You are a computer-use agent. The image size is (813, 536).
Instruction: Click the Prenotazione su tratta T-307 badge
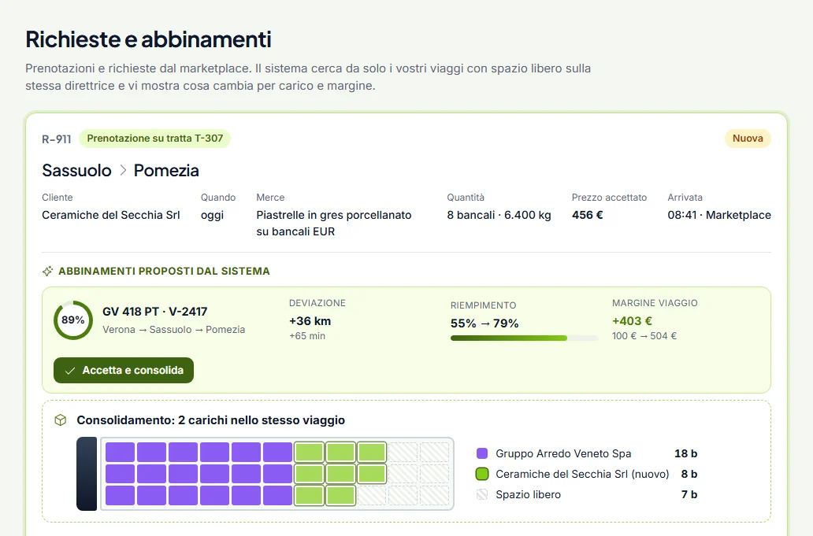[154, 139]
